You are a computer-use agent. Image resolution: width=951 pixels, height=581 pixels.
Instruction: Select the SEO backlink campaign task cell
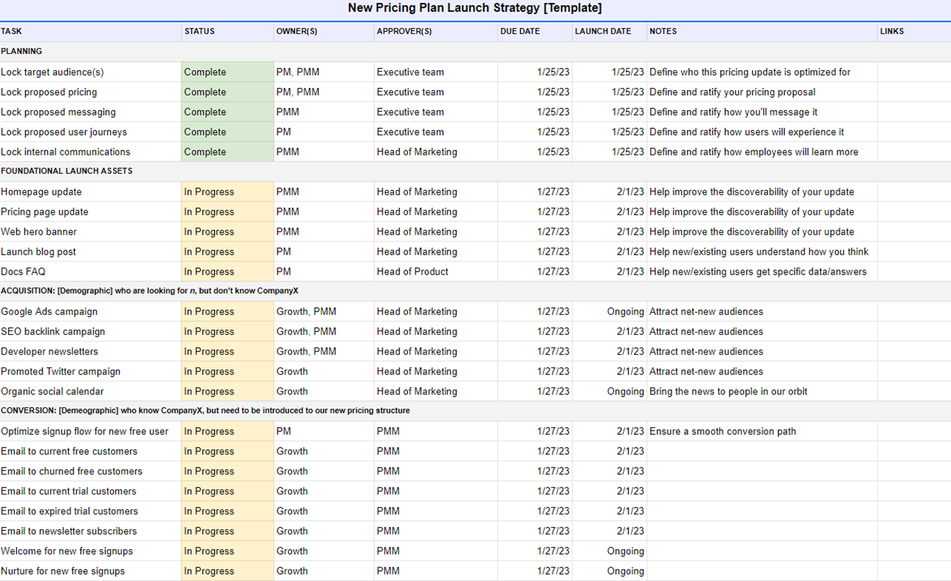[91, 332]
